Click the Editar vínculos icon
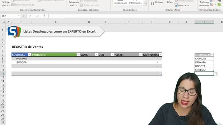The width and height of the screenshot is (223, 125). tap(82, 6)
